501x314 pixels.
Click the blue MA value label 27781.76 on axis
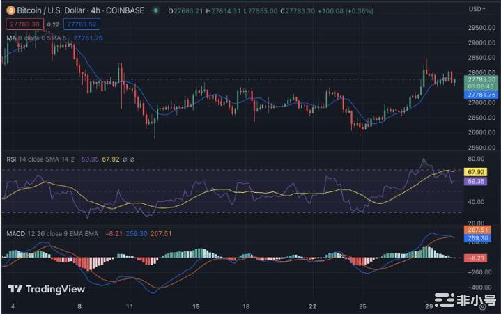(x=481, y=95)
